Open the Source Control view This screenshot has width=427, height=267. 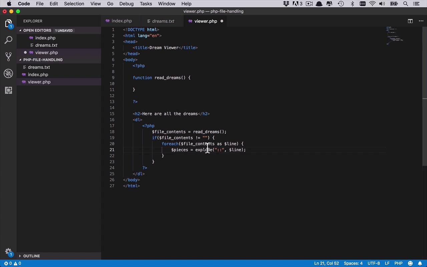pyautogui.click(x=8, y=57)
